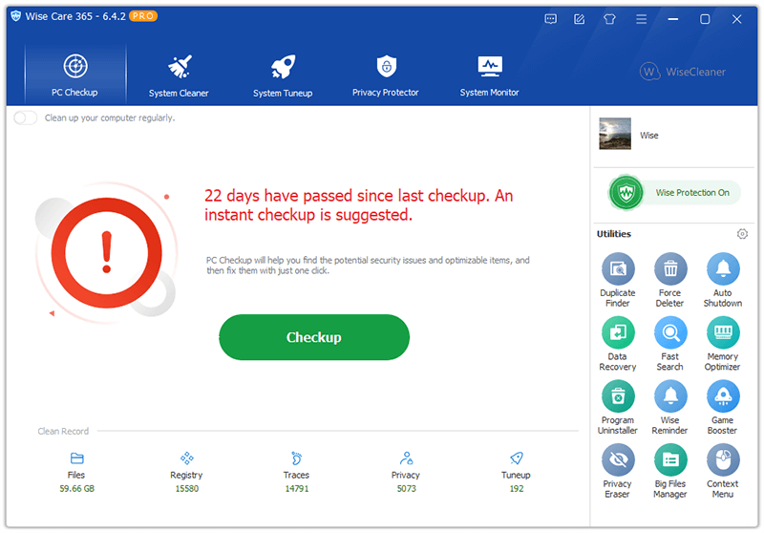Switch to System Cleaner tab
This screenshot has height=533, width=764.
(179, 75)
